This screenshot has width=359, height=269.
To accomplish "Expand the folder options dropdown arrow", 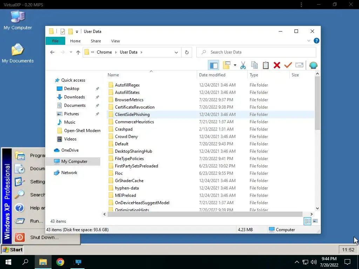I will click(235, 65).
